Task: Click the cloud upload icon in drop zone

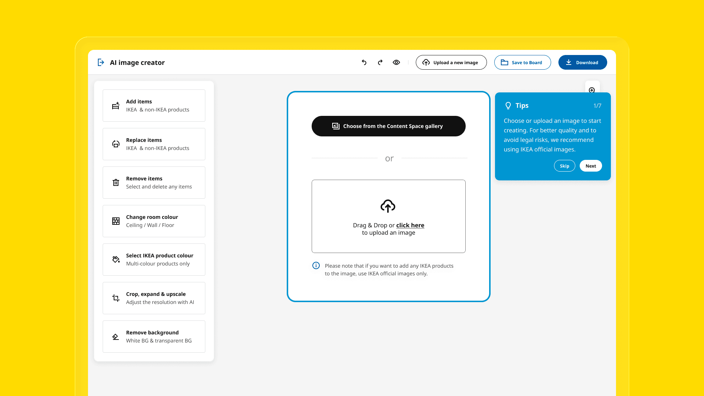Action: pyautogui.click(x=388, y=206)
